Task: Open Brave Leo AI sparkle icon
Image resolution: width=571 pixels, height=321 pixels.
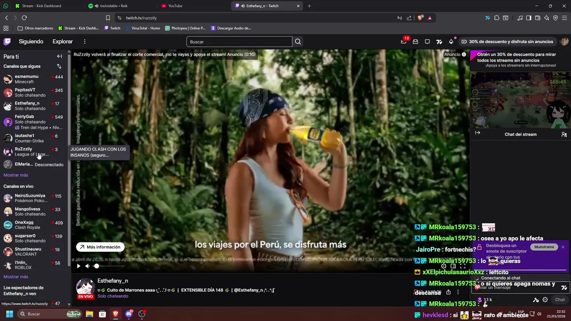Action: pyautogui.click(x=546, y=18)
